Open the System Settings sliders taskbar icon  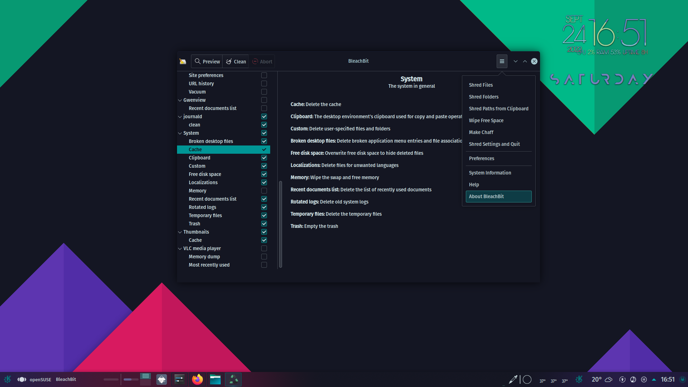pyautogui.click(x=179, y=379)
